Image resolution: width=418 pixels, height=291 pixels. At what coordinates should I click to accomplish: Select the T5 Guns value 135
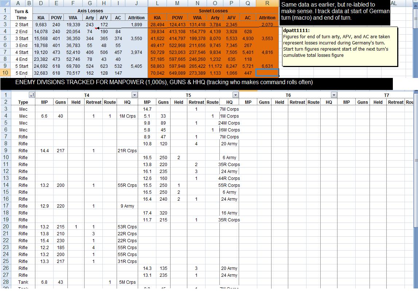163,268
